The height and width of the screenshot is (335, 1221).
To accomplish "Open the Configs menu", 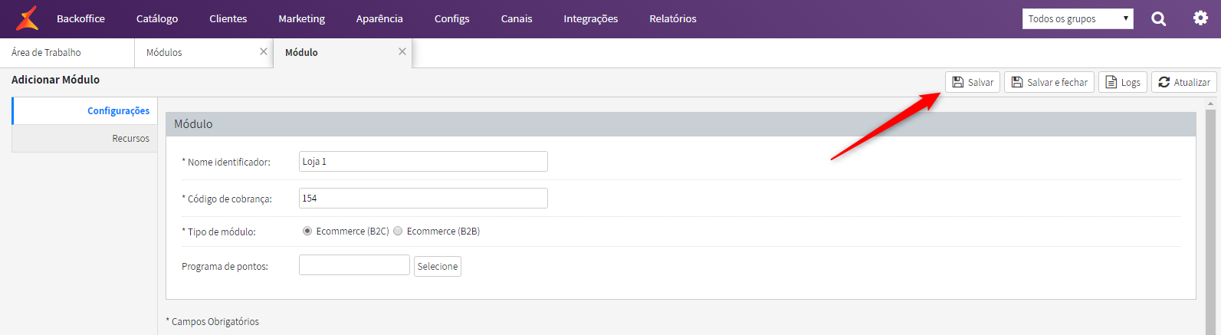I will 452,18.
